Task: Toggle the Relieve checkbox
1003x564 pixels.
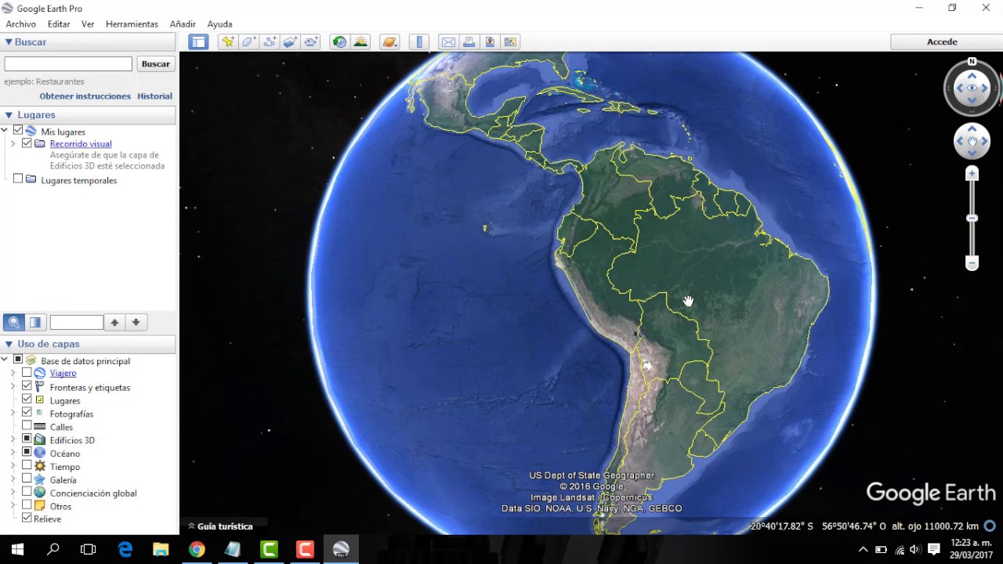Action: (x=27, y=518)
